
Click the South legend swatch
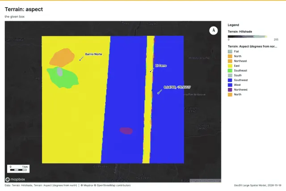coord(230,75)
